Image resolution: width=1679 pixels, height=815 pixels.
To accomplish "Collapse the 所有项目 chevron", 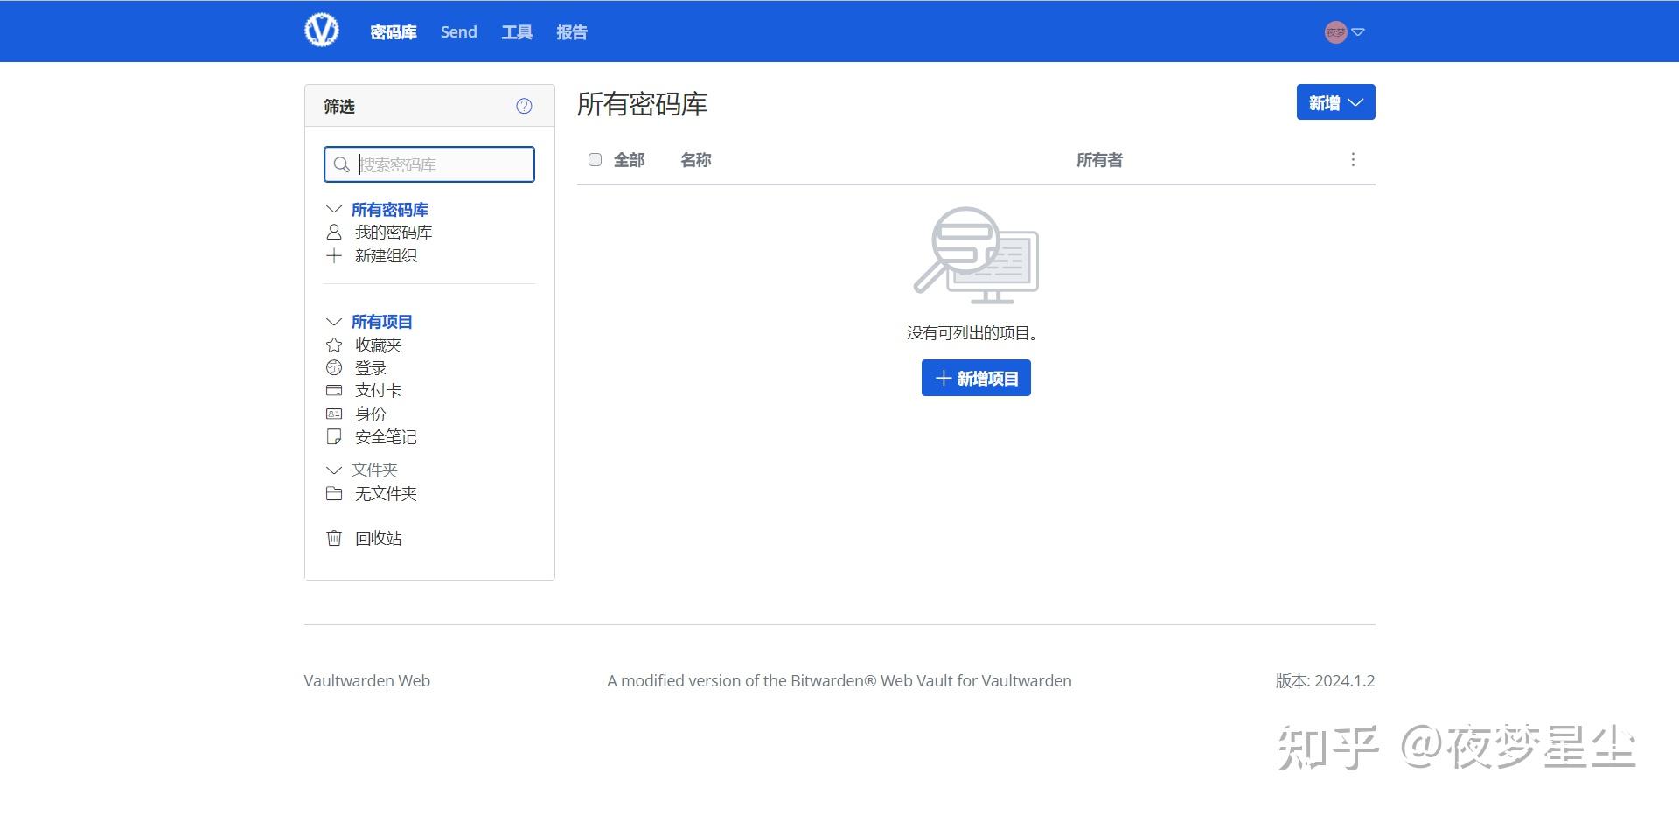I will coord(333,322).
